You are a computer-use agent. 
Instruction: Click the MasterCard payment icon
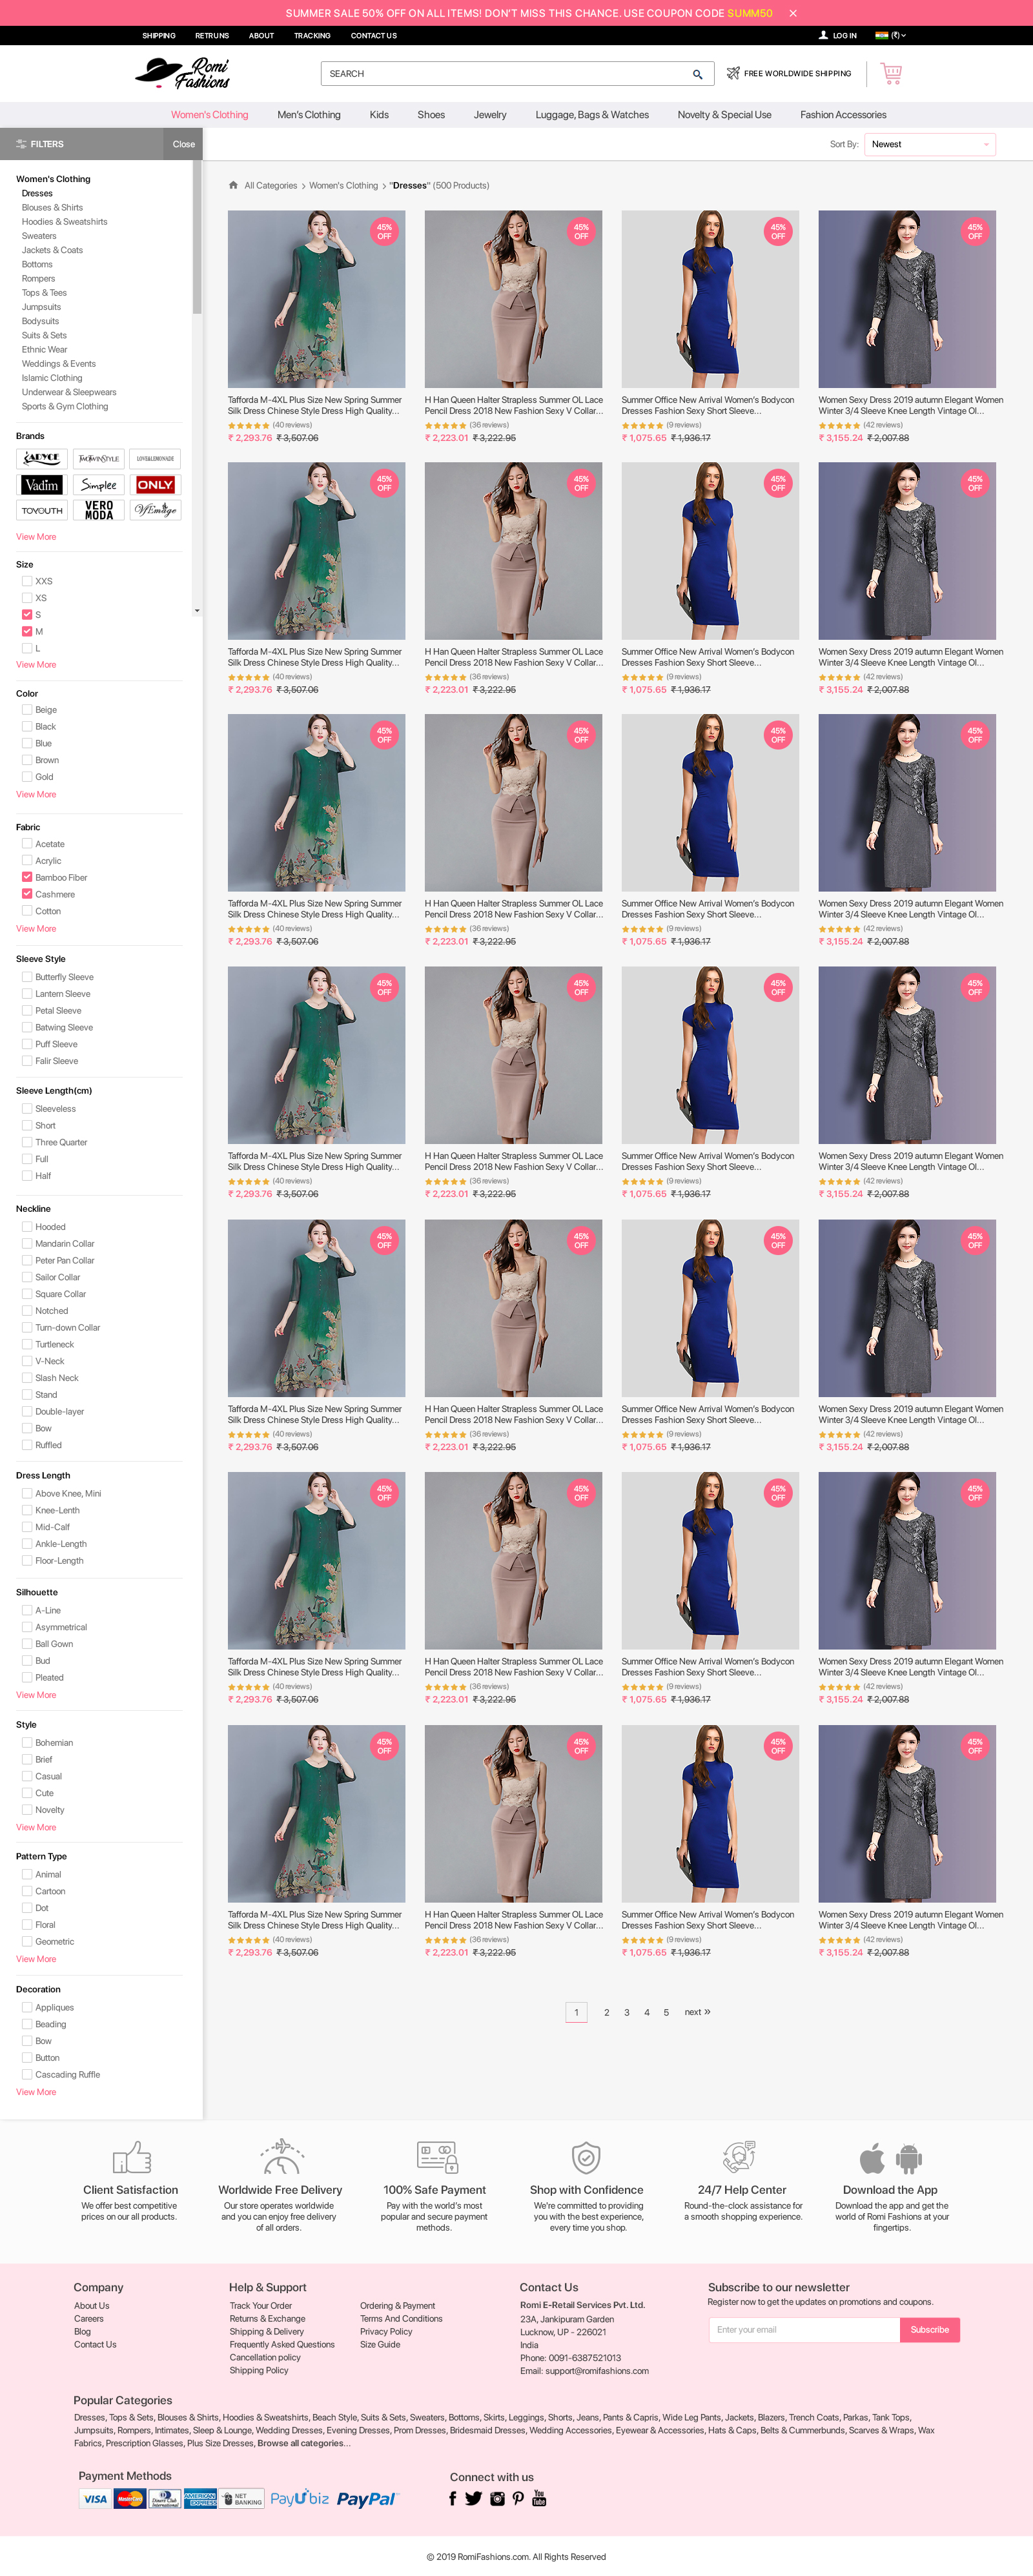(130, 2498)
